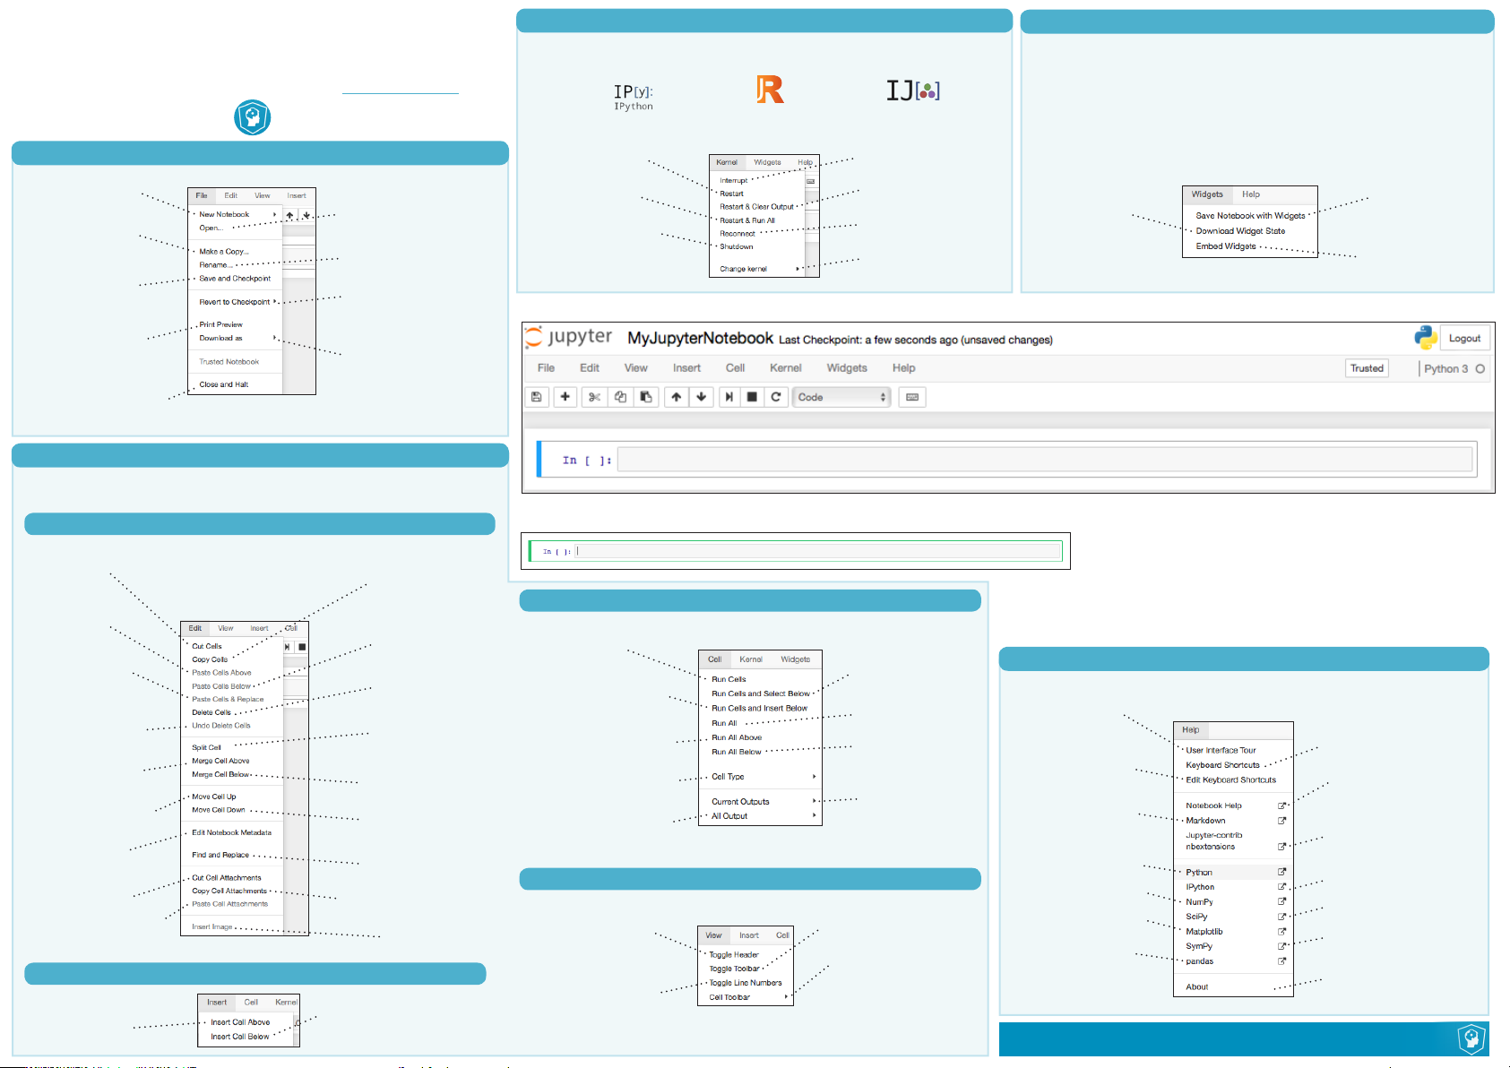Expand the Change kernel submenu
The height and width of the screenshot is (1068, 1510).
click(744, 269)
